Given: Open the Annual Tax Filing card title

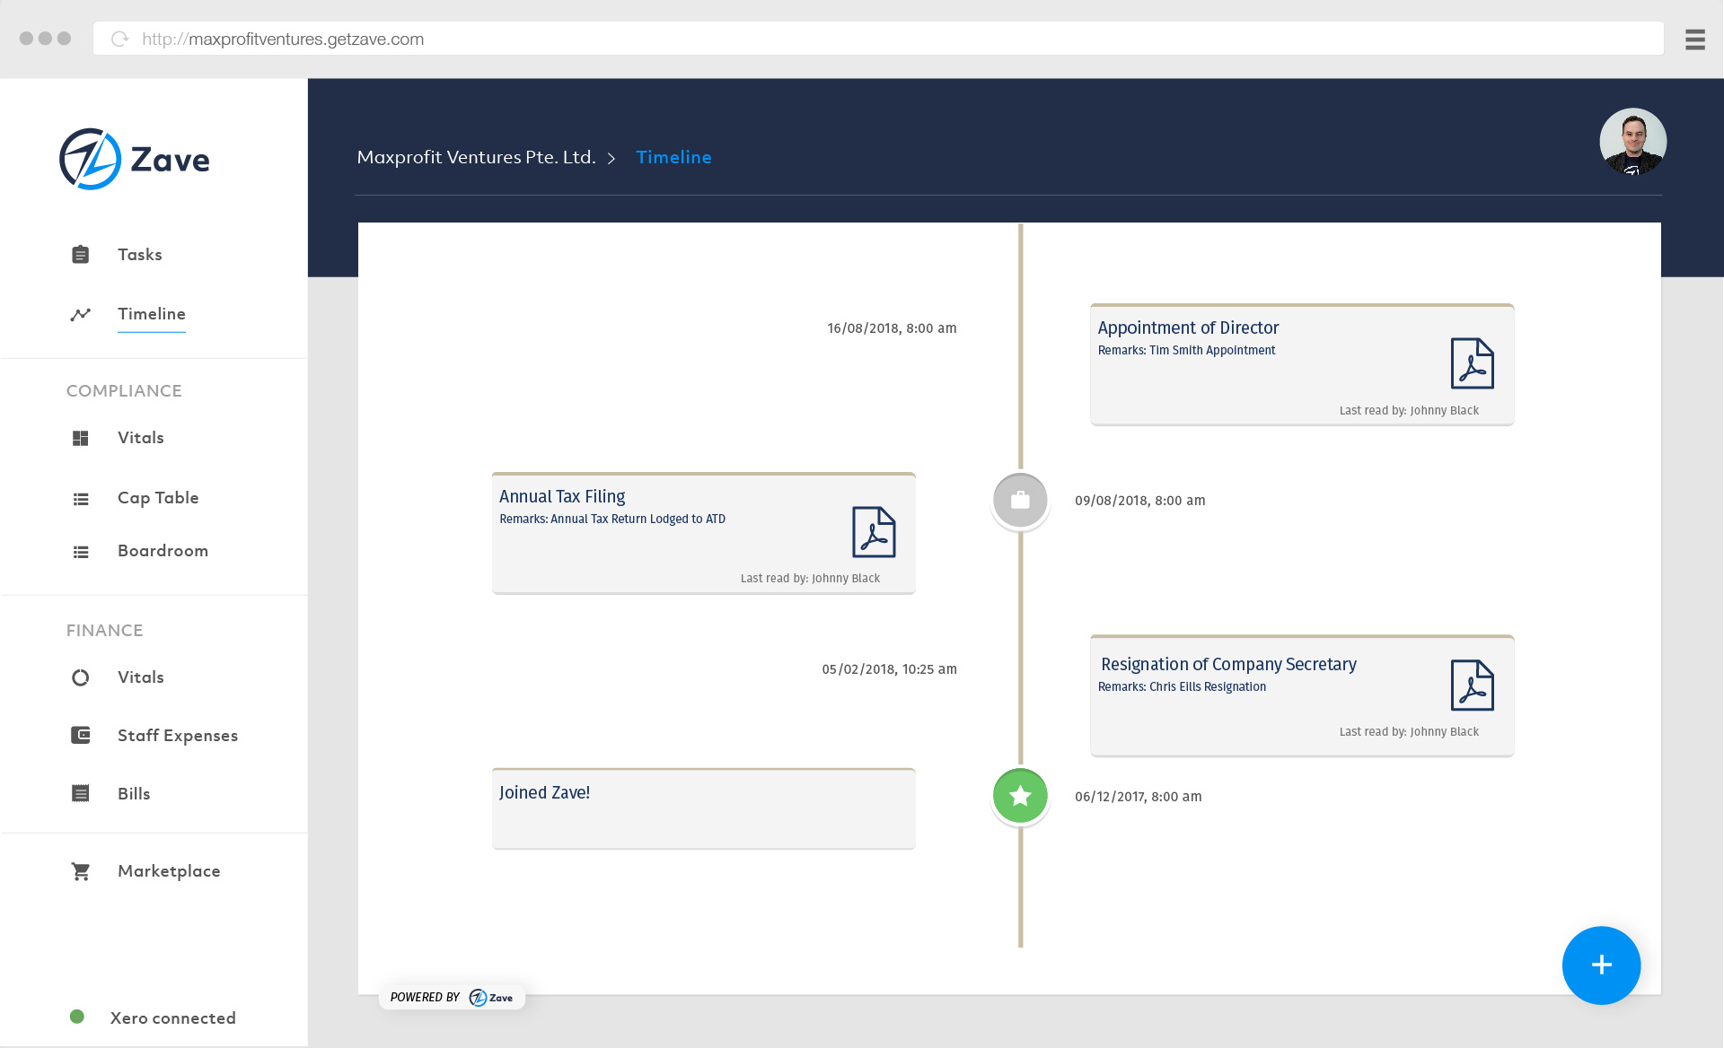Looking at the screenshot, I should point(562,496).
